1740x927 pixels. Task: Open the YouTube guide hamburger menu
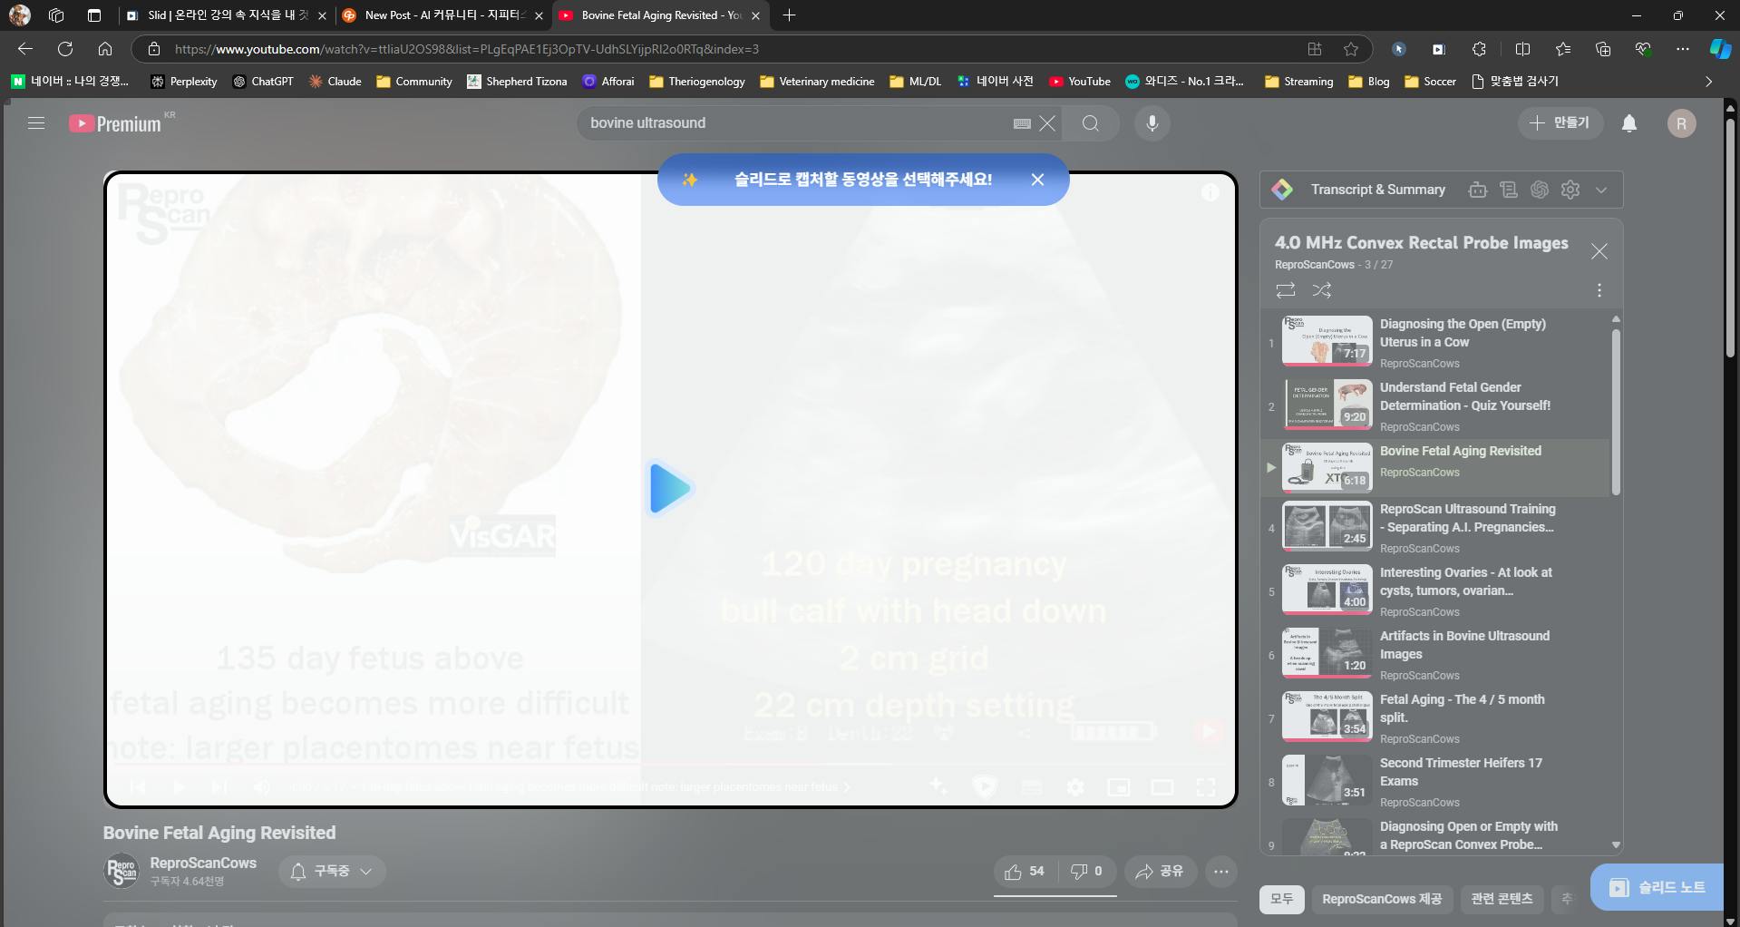click(36, 123)
